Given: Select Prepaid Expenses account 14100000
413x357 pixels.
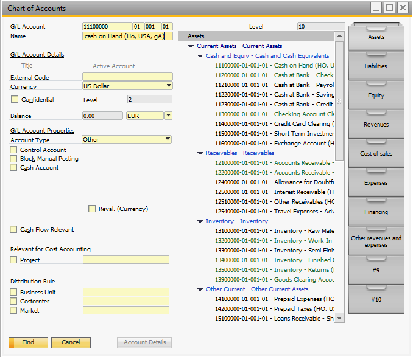Looking at the screenshot, I should coord(274,299).
